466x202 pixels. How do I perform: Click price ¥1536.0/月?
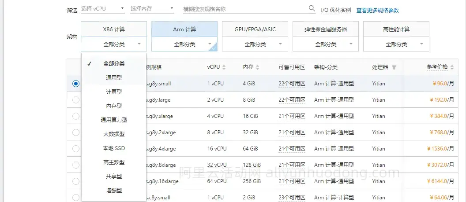pos(441,149)
